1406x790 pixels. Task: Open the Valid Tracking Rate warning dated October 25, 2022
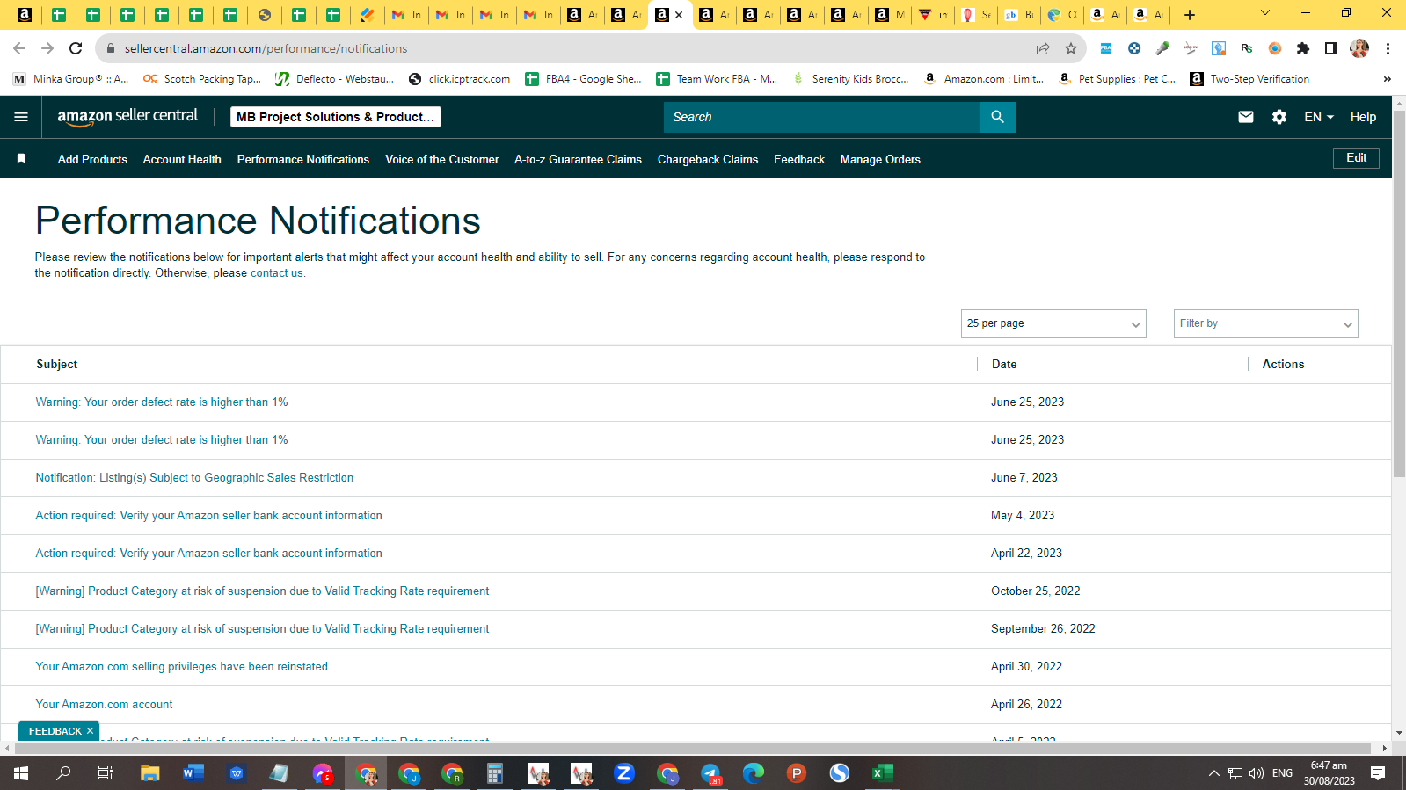pyautogui.click(x=262, y=591)
